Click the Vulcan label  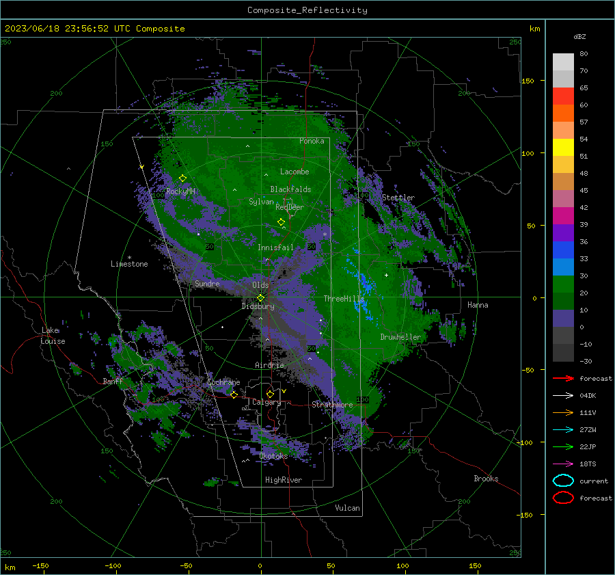347,508
